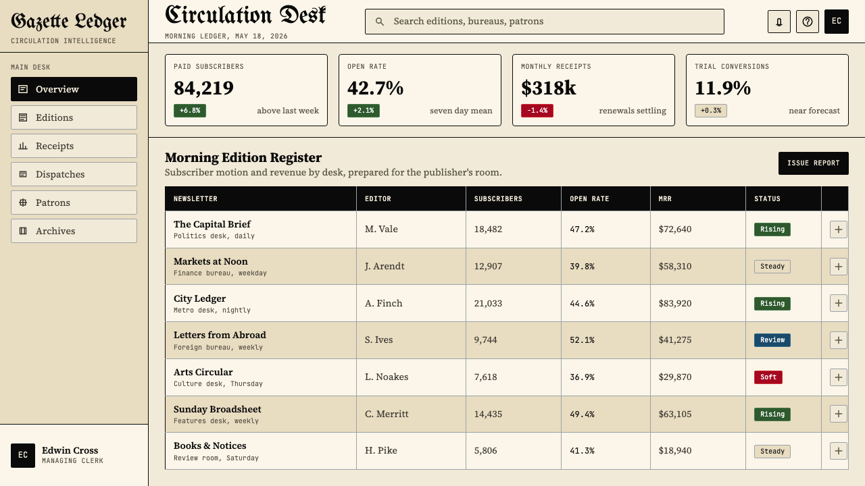The width and height of the screenshot is (865, 486).
Task: Go to the Overview menu item
Action: coord(74,89)
